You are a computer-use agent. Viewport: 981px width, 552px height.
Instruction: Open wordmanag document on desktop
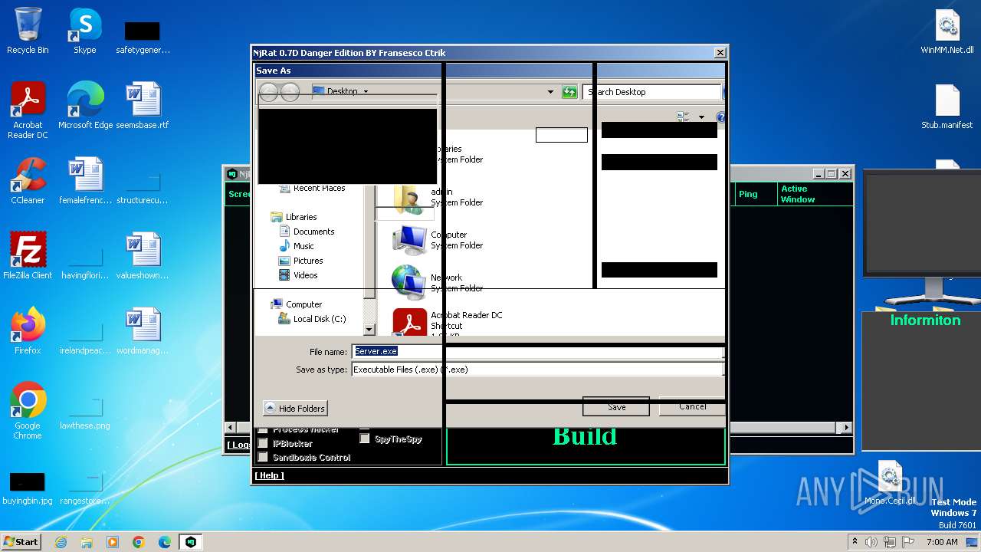coord(143,330)
